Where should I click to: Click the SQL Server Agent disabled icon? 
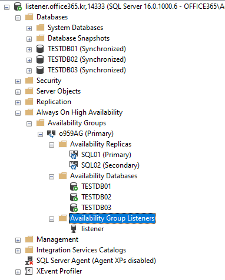click(x=29, y=261)
